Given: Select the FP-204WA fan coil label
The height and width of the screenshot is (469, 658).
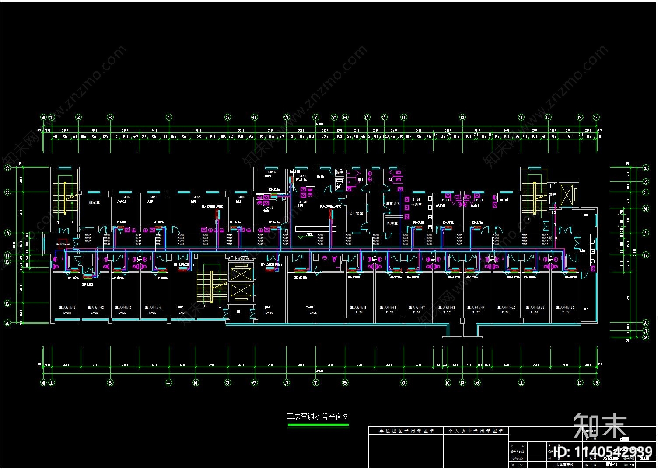Looking at the screenshot, I should (301, 278).
